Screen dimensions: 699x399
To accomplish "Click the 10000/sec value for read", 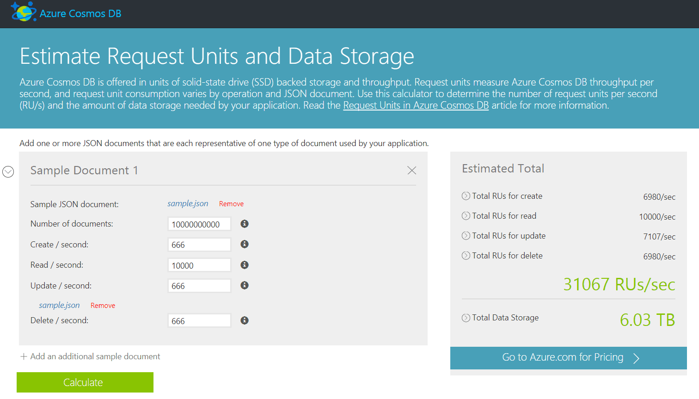I will click(657, 217).
